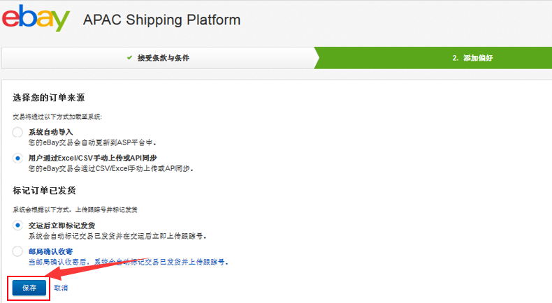
Task: Click the 系统自动导入 label text
Action: 50,132
